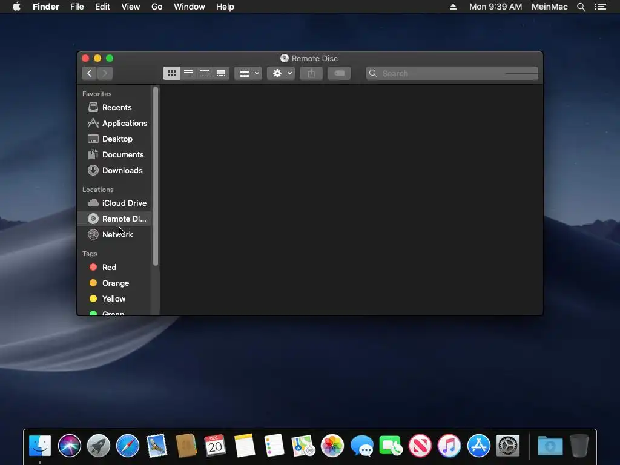Open Notification Center from menu bar

click(601, 7)
